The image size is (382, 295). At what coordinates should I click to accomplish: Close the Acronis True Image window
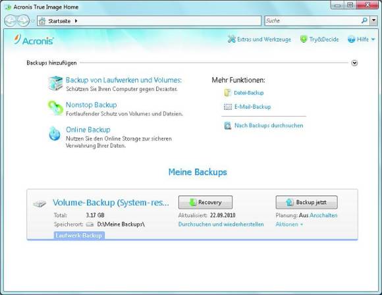pyautogui.click(x=368, y=5)
